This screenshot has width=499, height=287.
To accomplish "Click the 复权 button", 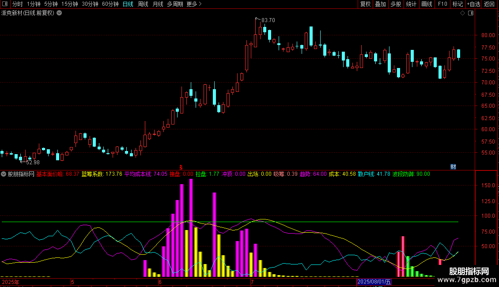I will click(x=365, y=4).
